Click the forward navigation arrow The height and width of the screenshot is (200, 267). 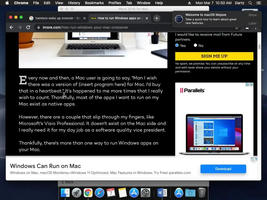(x=20, y=27)
